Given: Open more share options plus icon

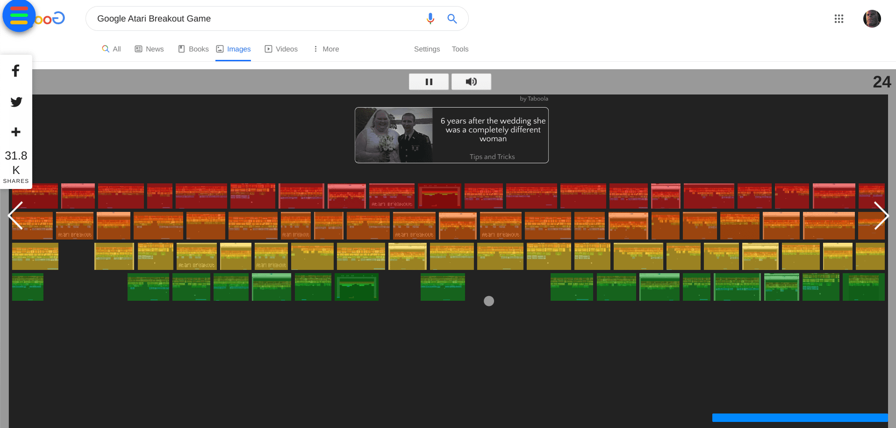Looking at the screenshot, I should (x=16, y=132).
